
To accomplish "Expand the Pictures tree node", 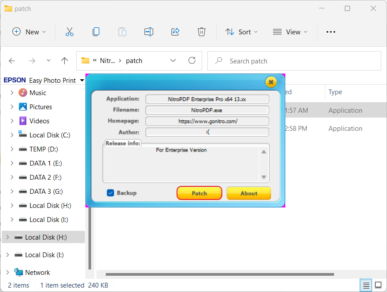I will coord(11,107).
